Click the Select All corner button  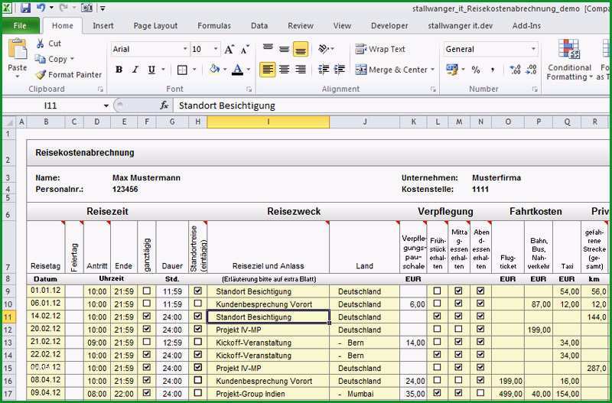coord(8,122)
